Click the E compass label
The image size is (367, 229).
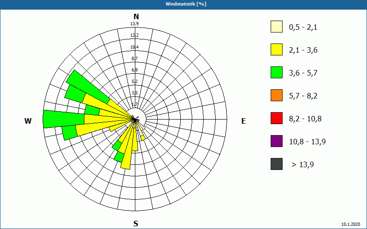coord(244,121)
